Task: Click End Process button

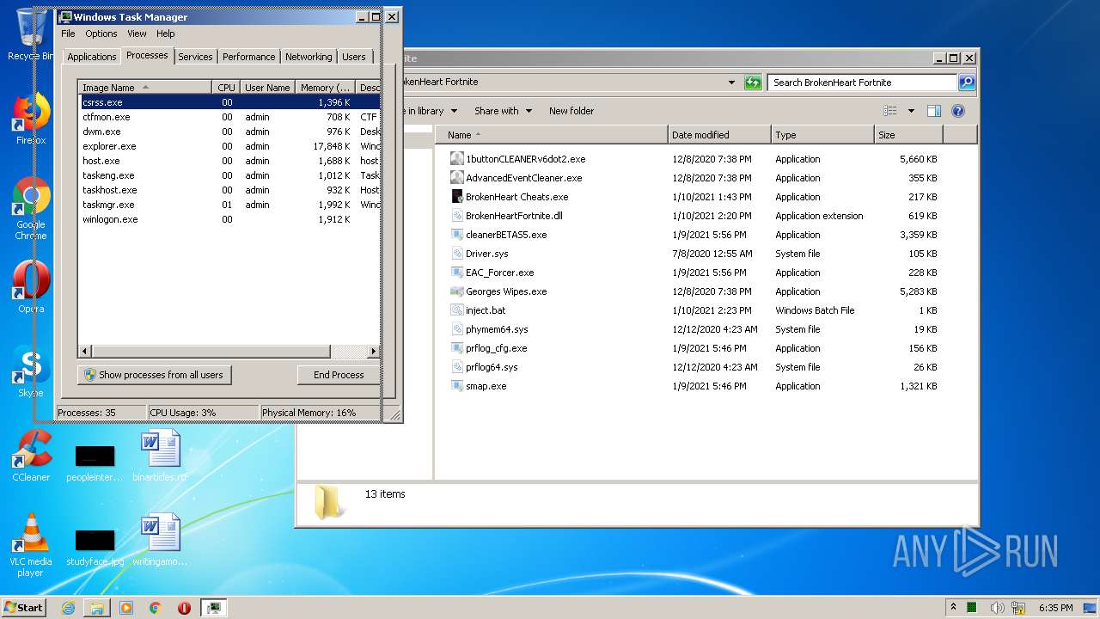Action: coord(339,375)
